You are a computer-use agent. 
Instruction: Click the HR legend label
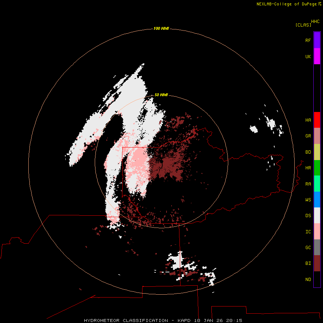(308, 168)
